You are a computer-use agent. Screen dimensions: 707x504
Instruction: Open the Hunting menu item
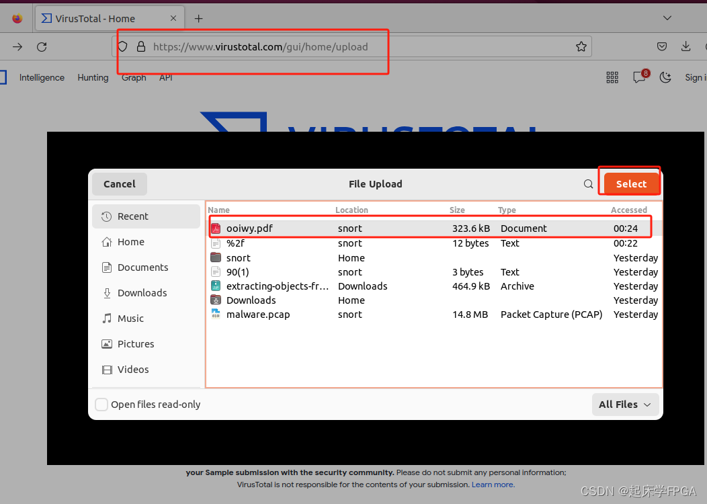[93, 77]
